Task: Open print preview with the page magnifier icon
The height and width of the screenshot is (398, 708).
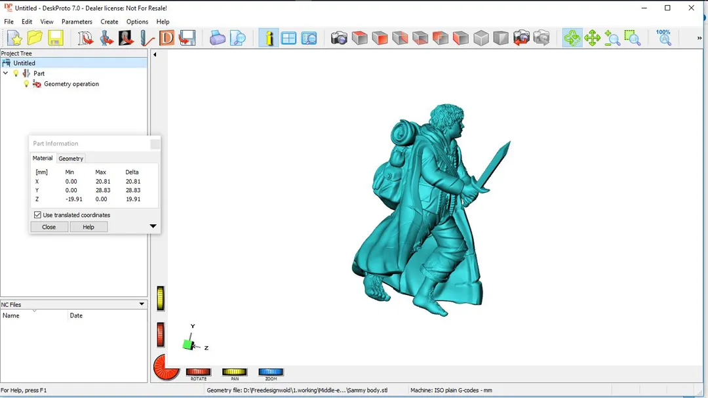Action: (237, 38)
